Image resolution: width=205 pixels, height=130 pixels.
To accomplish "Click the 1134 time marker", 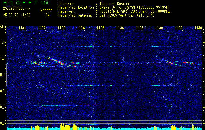I will coord(81,28).
